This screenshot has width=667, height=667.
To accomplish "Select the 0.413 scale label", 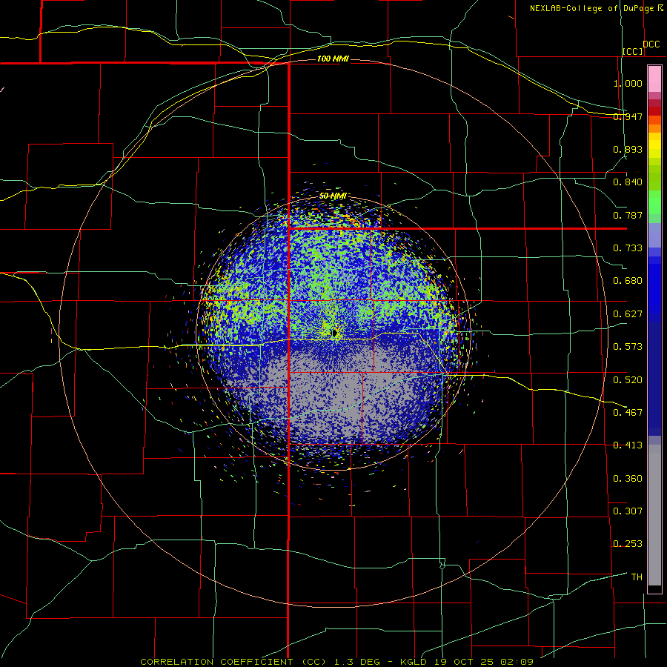I will (628, 445).
